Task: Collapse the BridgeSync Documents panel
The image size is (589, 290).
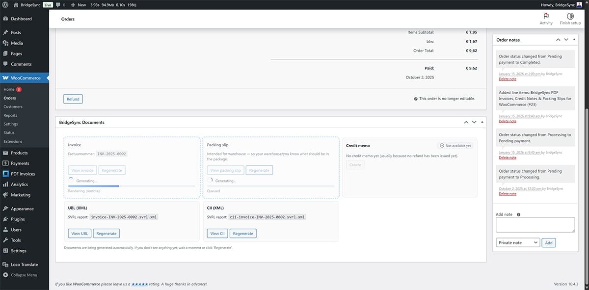Action: pos(482,122)
